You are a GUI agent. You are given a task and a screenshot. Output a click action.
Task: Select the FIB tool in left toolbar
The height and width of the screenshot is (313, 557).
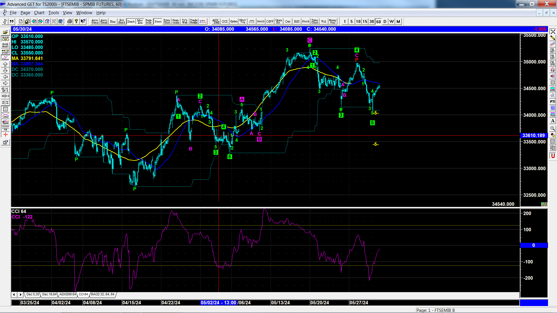[x=5, y=128]
